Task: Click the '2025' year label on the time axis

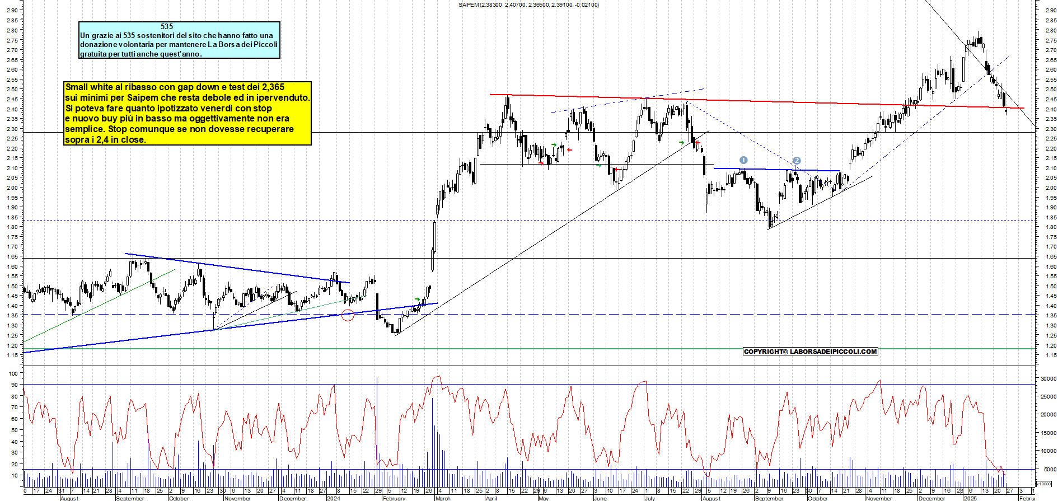Action: click(970, 498)
